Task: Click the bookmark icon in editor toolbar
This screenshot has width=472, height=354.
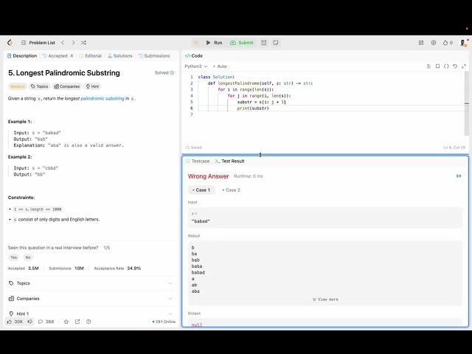Action: coord(437,66)
